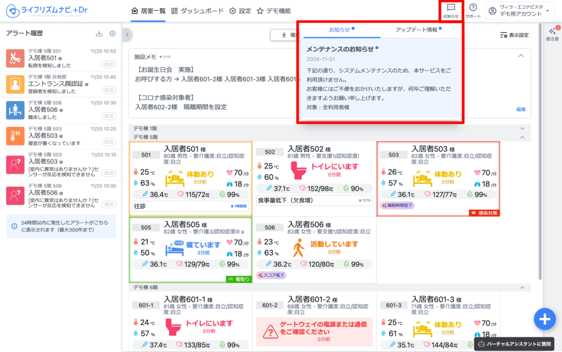Click the toilet icon in room 601-1
The width and height of the screenshot is (562, 352).
[174, 327]
